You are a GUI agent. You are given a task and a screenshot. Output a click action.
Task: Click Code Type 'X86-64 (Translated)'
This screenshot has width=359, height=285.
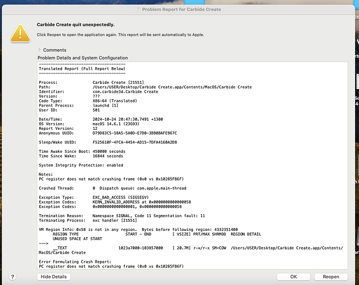tap(115, 101)
